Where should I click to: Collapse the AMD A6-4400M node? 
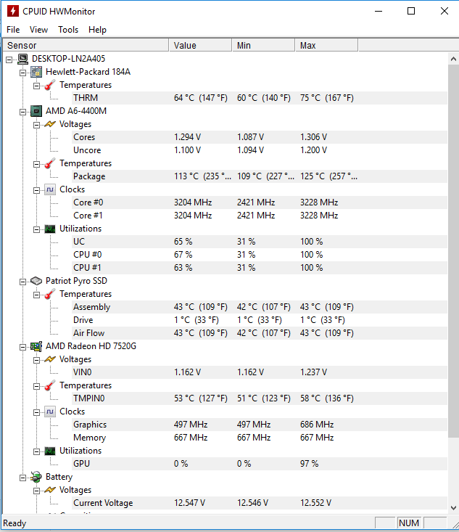click(x=22, y=112)
